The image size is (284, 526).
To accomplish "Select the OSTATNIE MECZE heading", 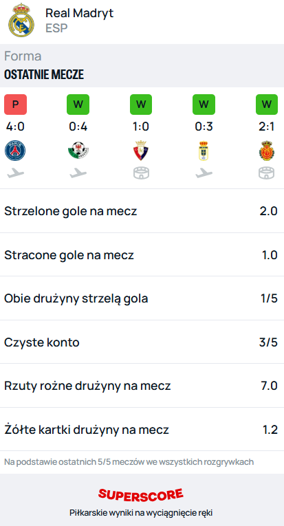I will pyautogui.click(x=44, y=74).
